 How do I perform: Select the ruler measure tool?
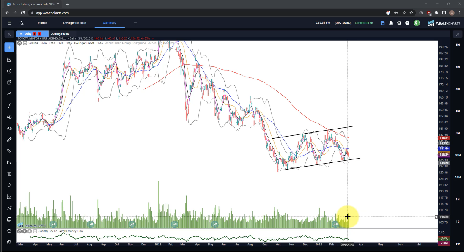pos(9,151)
